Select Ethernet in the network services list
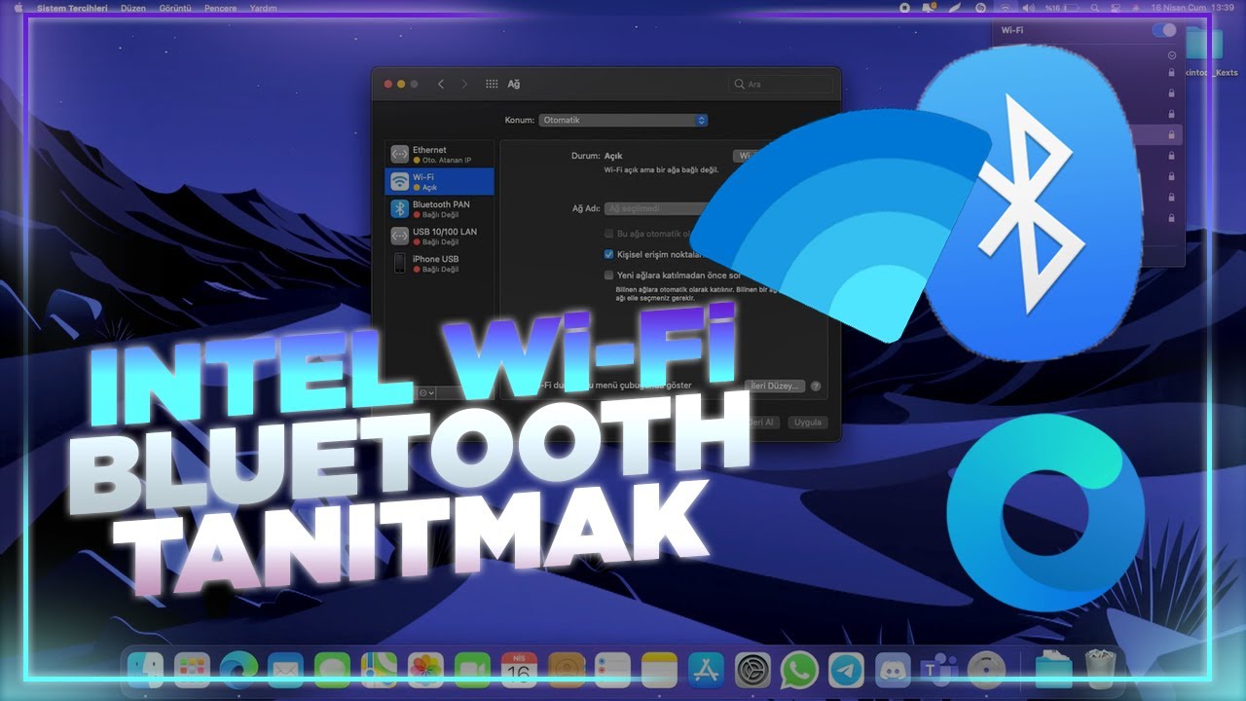Viewport: 1246px width, 701px height. 440,155
